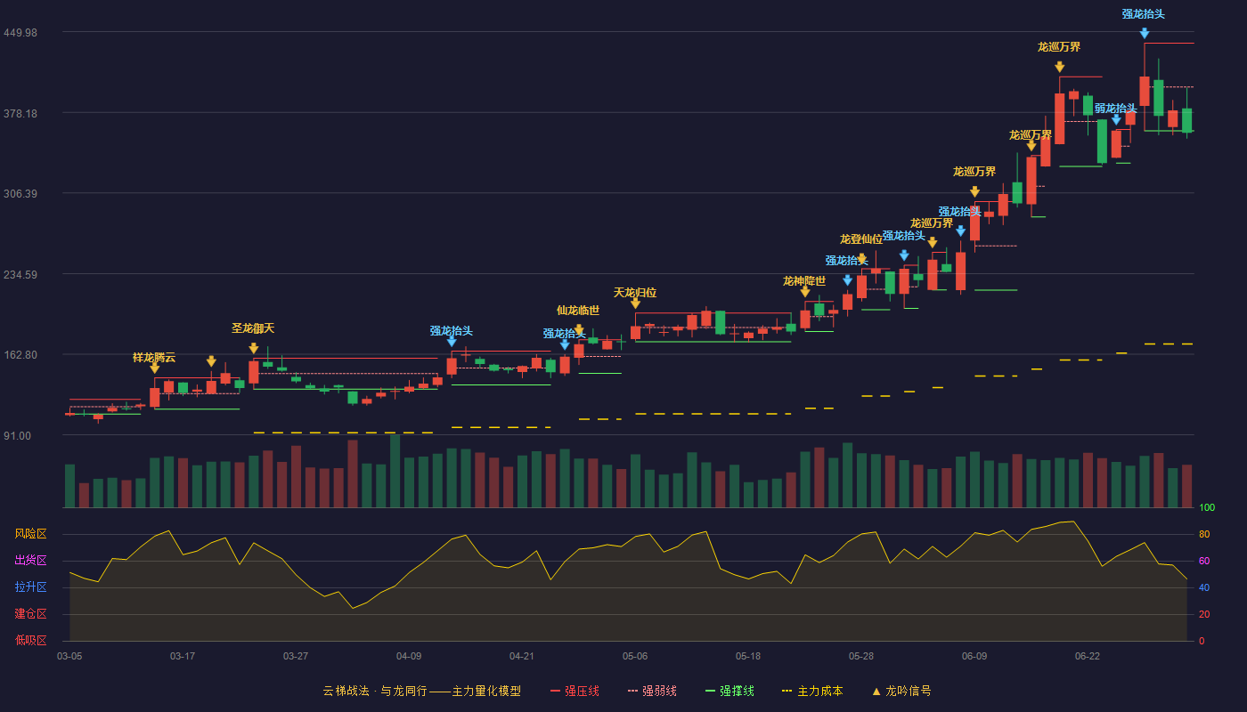1247x712 pixels.
Task: Click the red 20 indicator axis label
Action: (1204, 615)
